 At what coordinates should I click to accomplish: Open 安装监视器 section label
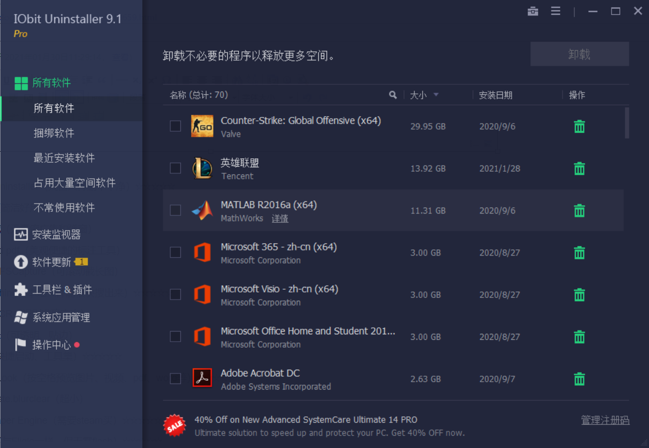click(56, 235)
